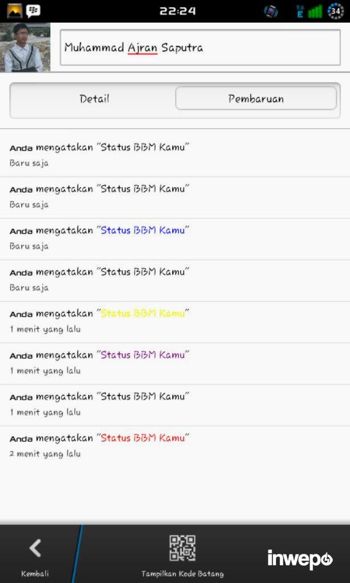Switch to the Pembaruan tab
Viewport: 350px width, 583px height.
[x=256, y=98]
